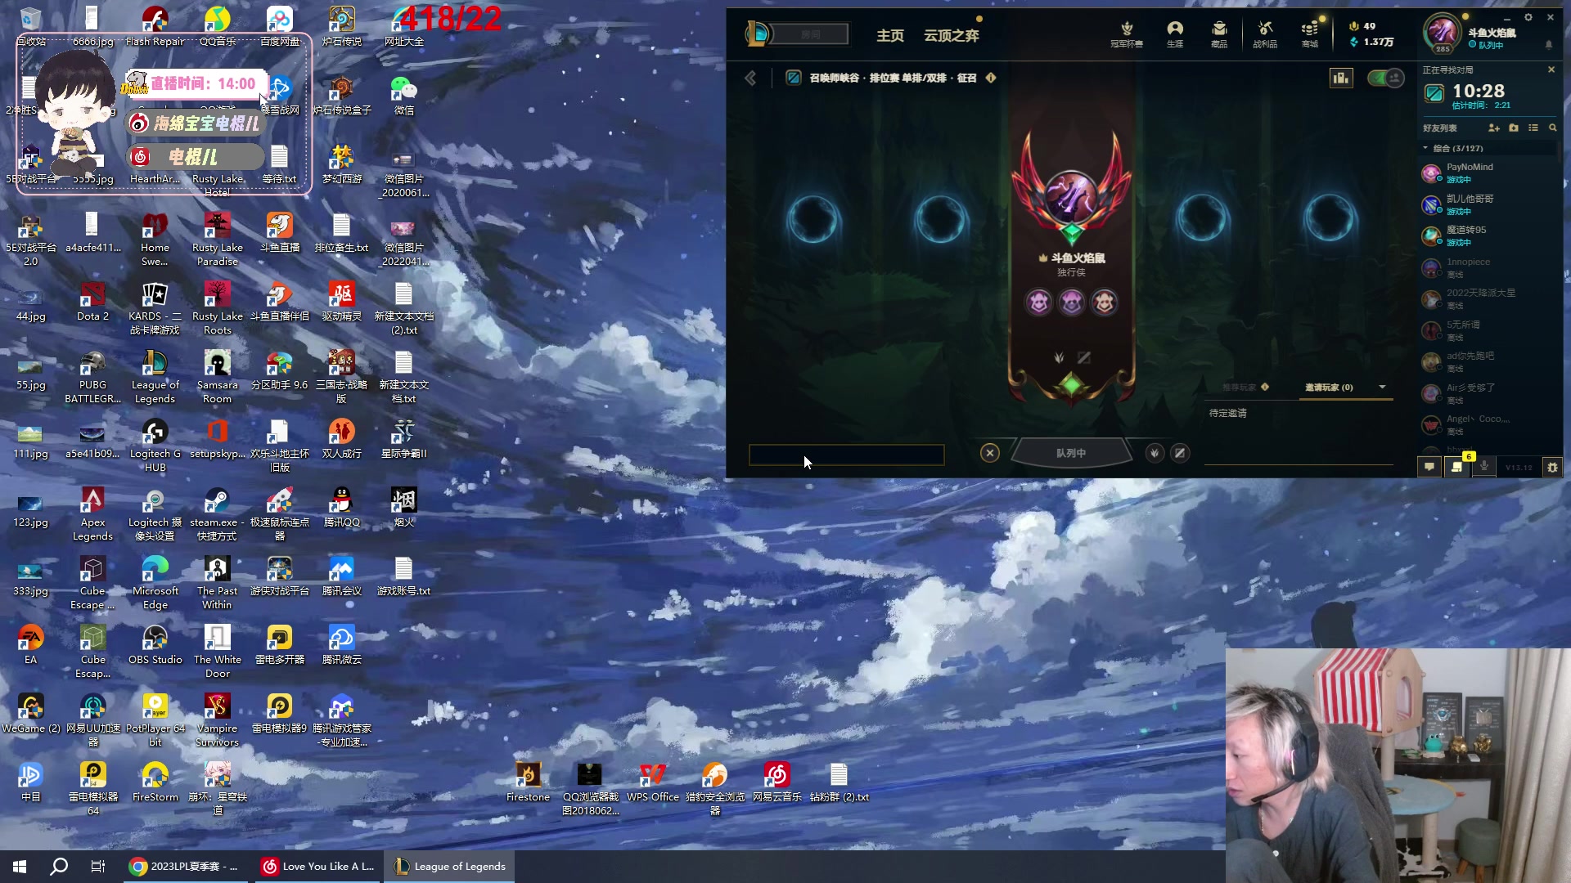The height and width of the screenshot is (883, 1571).
Task: Select OBS Studio desktop icon
Action: point(155,645)
